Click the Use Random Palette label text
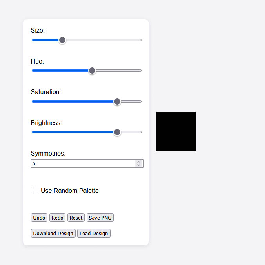265x265 pixels. click(x=70, y=191)
